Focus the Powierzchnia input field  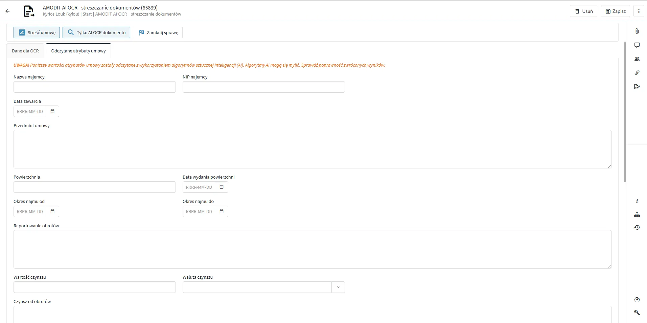95,187
